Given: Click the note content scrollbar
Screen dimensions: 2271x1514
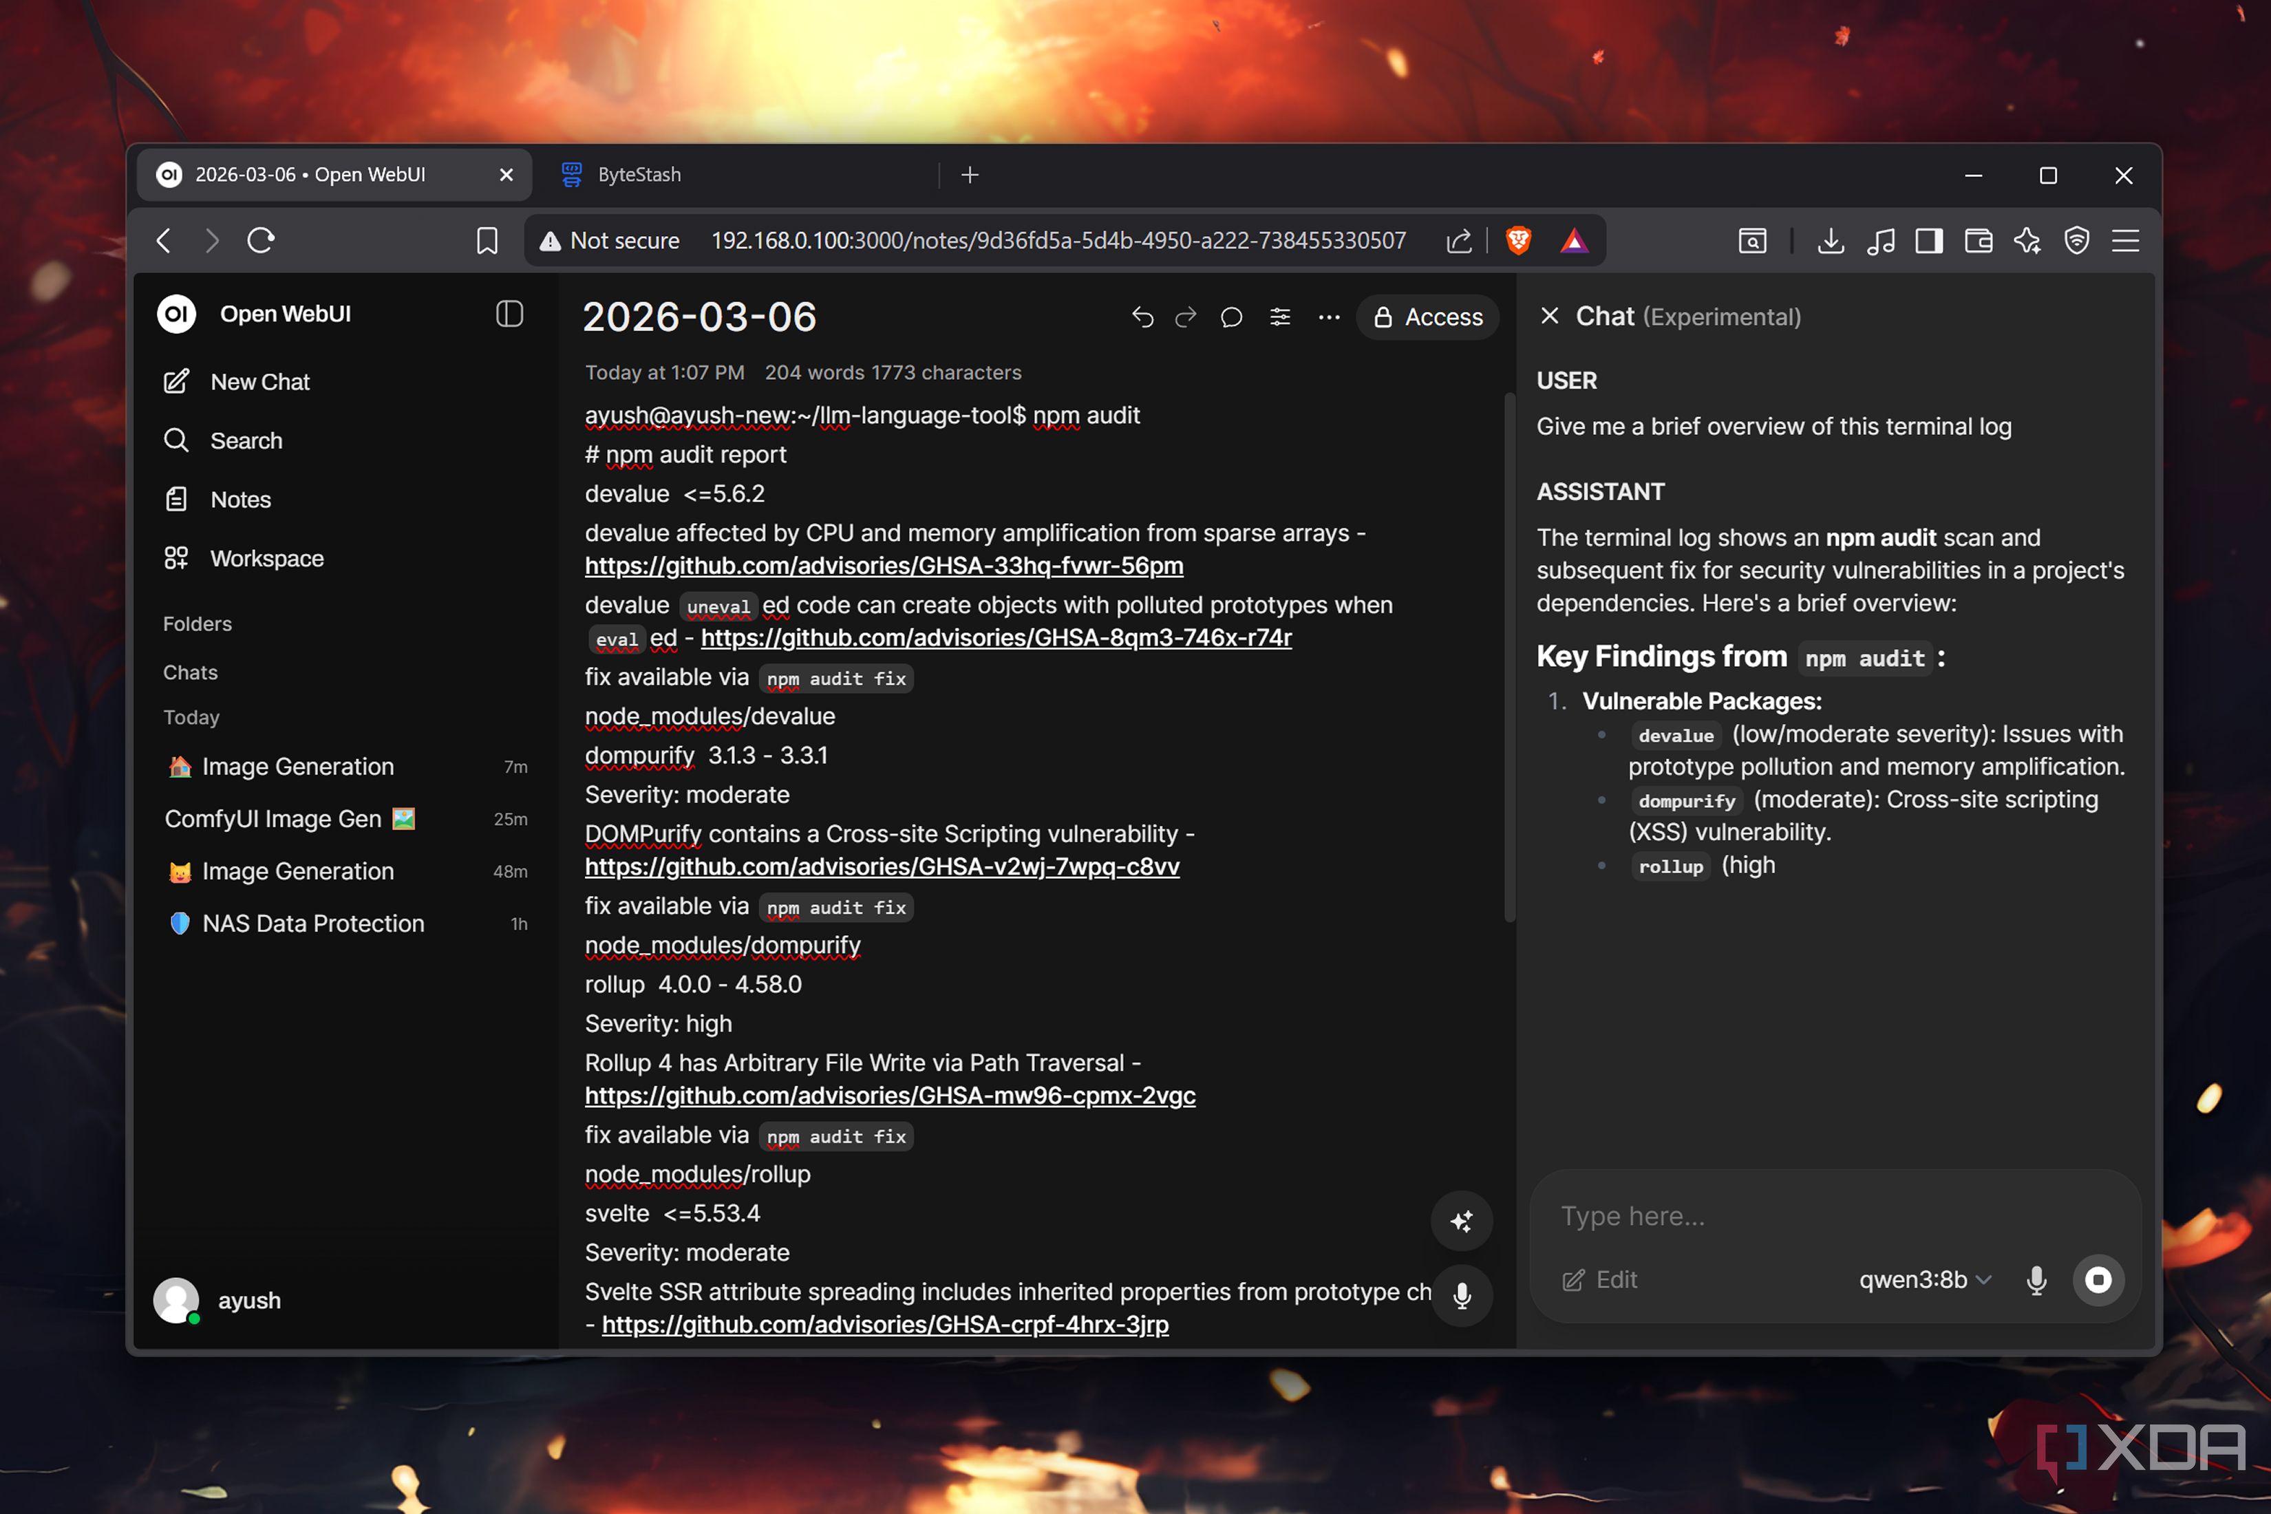Looking at the screenshot, I should coord(1508,657).
